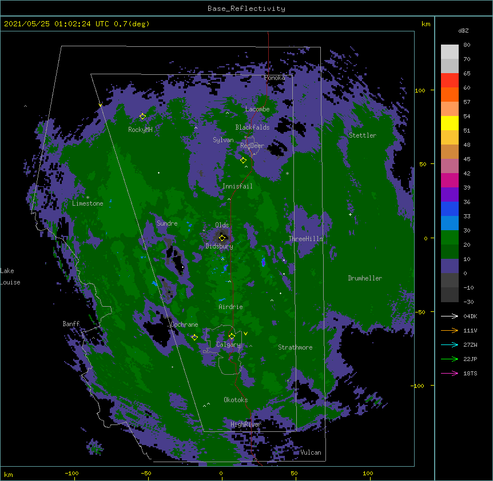Image resolution: width=493 pixels, height=481 pixels.
Task: Click the -30 dBZ legend value
Action: click(468, 302)
